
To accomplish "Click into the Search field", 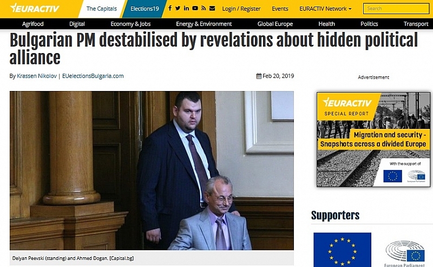I will pyautogui.click(x=396, y=9).
